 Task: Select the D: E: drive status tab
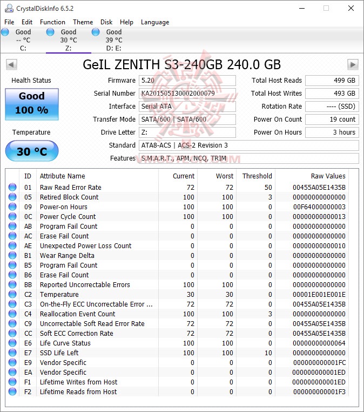point(114,40)
